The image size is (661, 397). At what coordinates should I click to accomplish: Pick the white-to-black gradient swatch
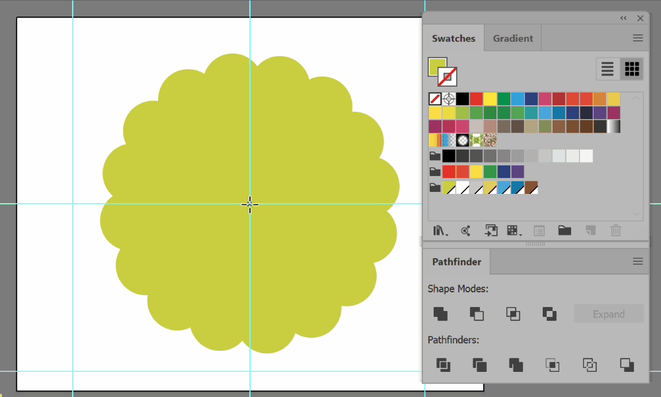coord(613,126)
